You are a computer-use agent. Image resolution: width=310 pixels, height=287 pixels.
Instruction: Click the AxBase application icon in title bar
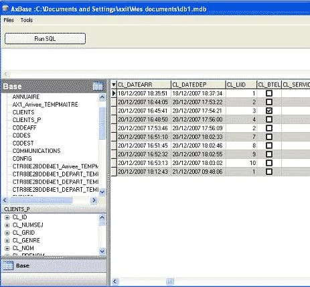point(5,9)
